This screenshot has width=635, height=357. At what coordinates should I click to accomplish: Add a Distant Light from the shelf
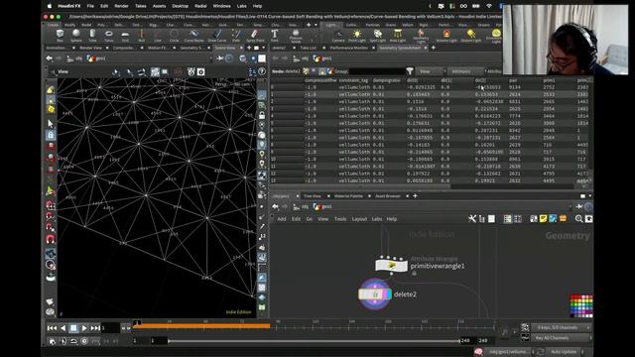click(x=471, y=36)
